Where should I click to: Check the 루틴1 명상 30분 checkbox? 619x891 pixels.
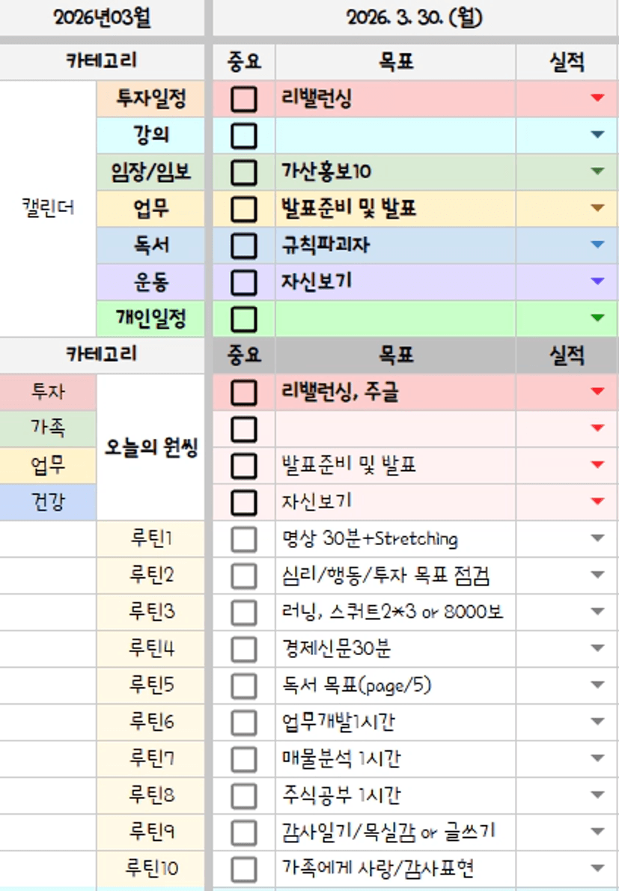click(x=243, y=538)
